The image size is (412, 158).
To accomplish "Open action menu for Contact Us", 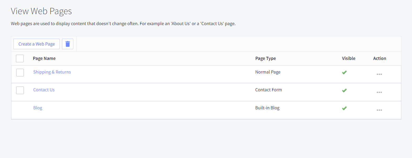I will click(379, 92).
